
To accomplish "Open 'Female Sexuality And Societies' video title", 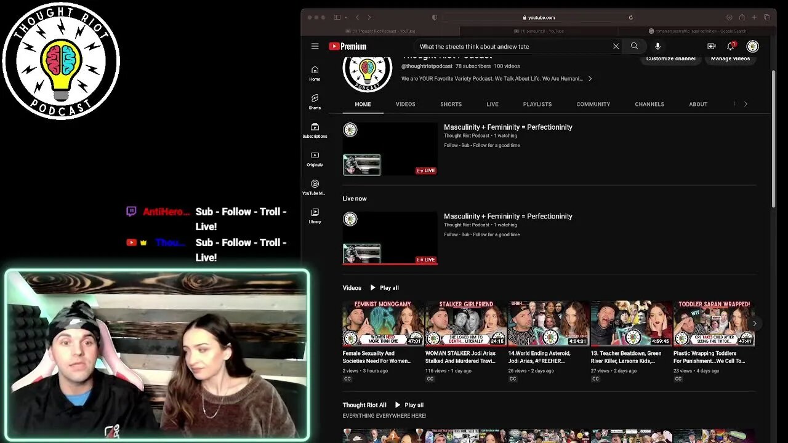I will pyautogui.click(x=377, y=357).
